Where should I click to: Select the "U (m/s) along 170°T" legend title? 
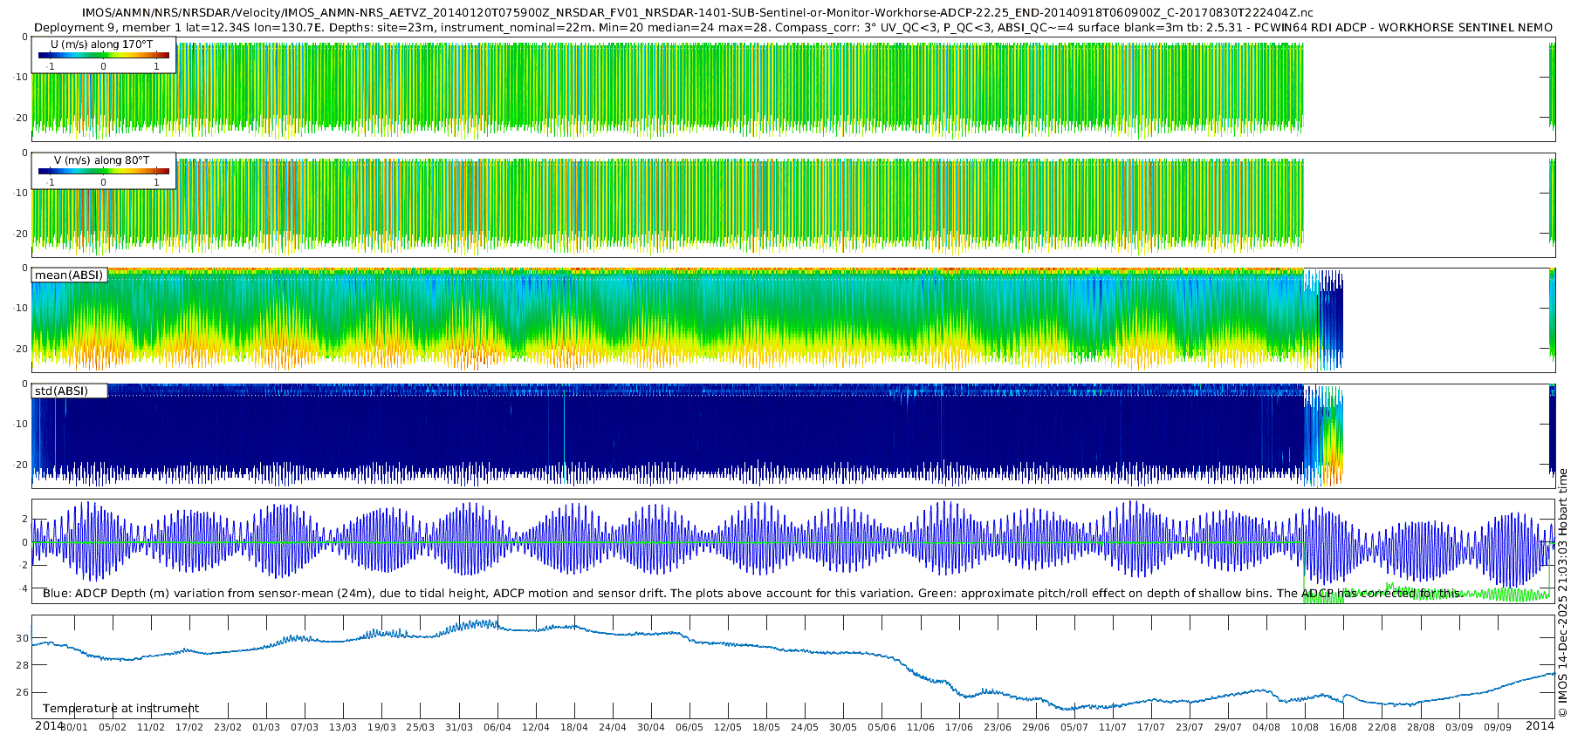coord(101,44)
